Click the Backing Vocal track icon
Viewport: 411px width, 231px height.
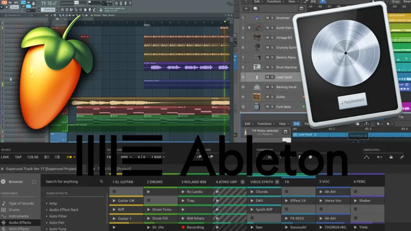[x=257, y=87]
